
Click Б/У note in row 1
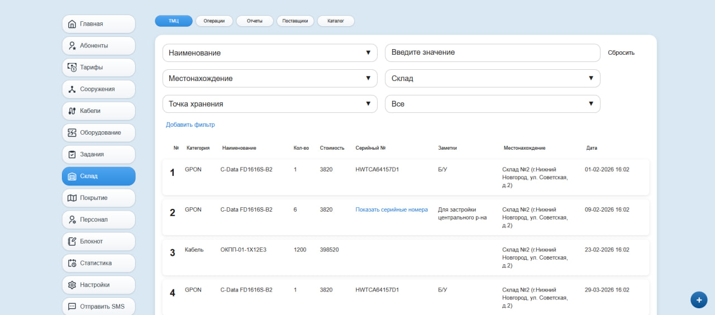[x=442, y=170]
